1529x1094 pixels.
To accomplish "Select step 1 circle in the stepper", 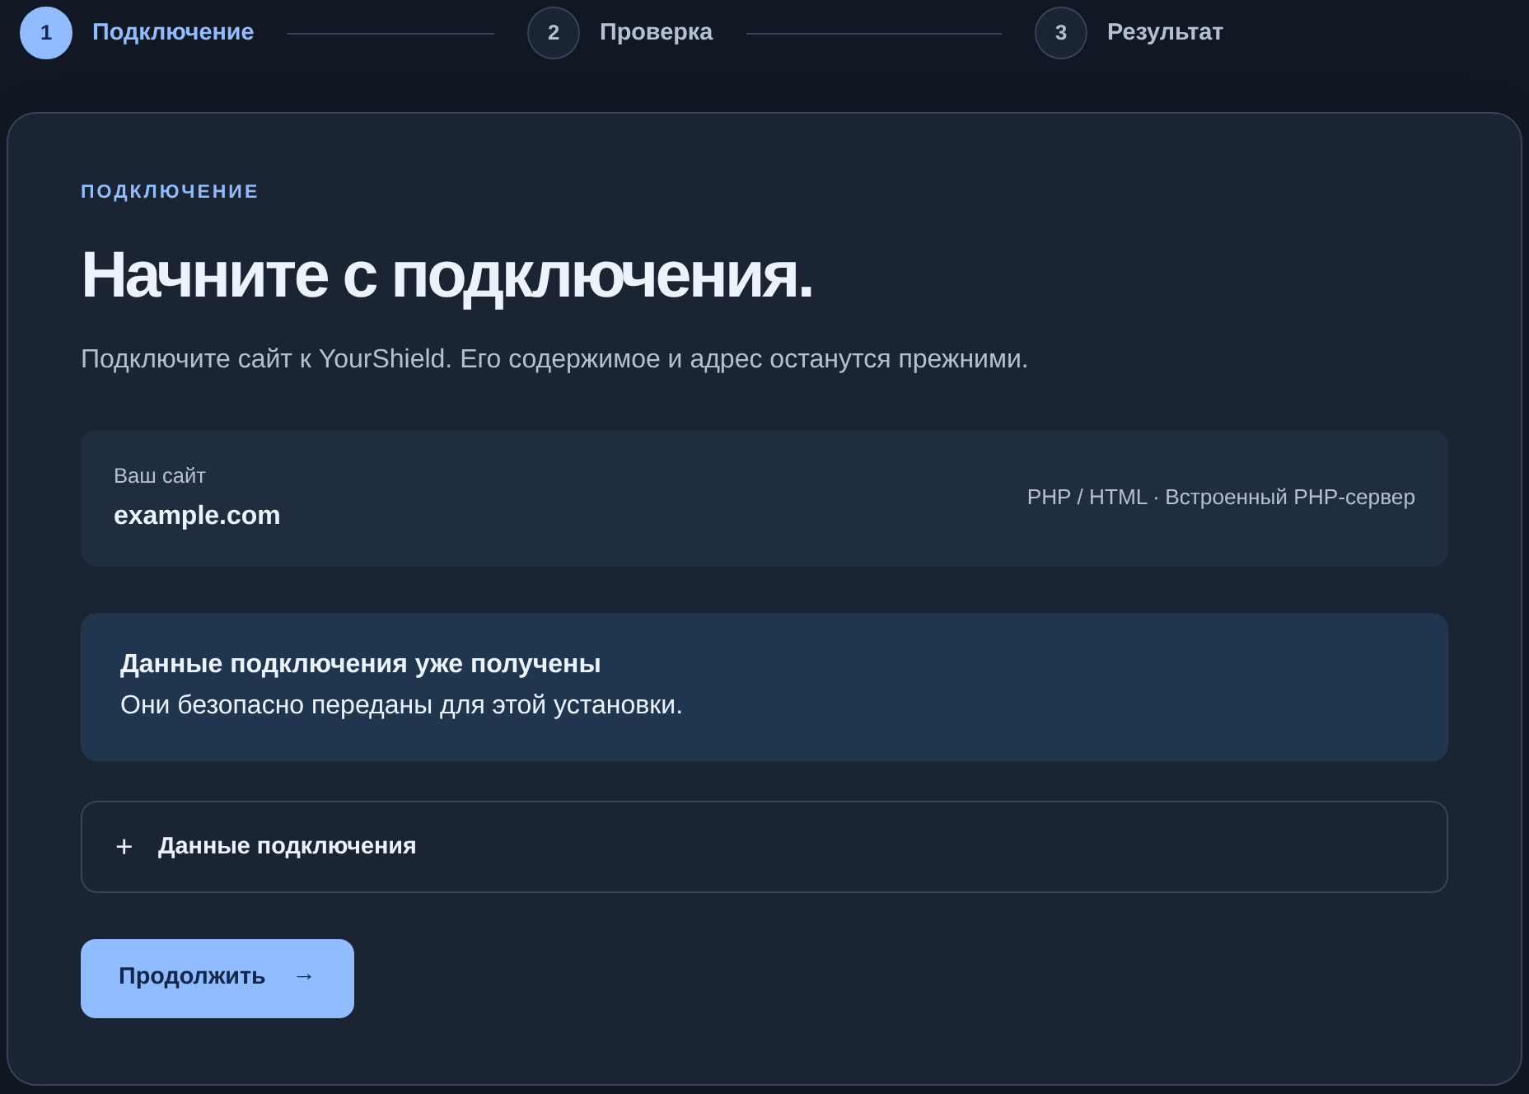I will [46, 33].
